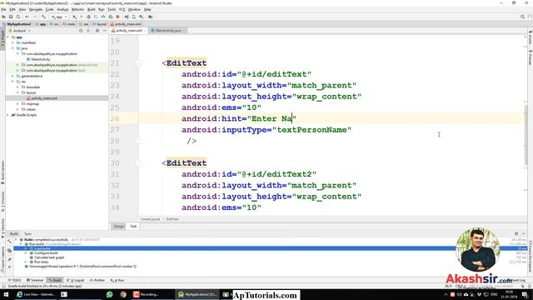Open the Sync tab in Build panel
The height and width of the screenshot is (300, 533).
pos(27,233)
